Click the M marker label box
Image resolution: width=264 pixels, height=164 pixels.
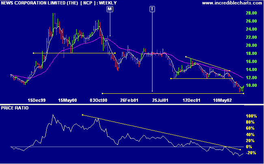tap(109, 9)
